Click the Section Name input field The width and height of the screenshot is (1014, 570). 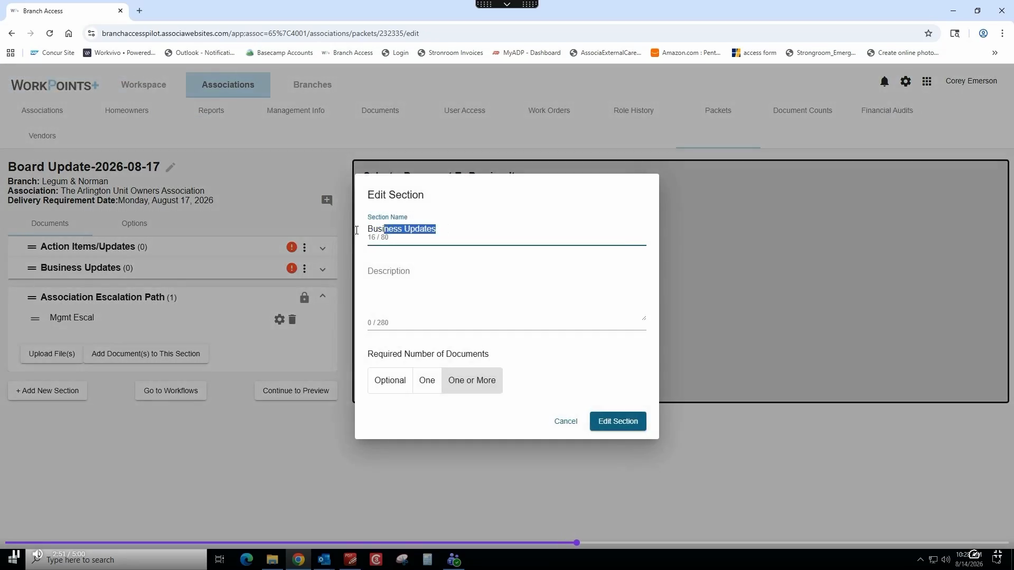point(506,229)
